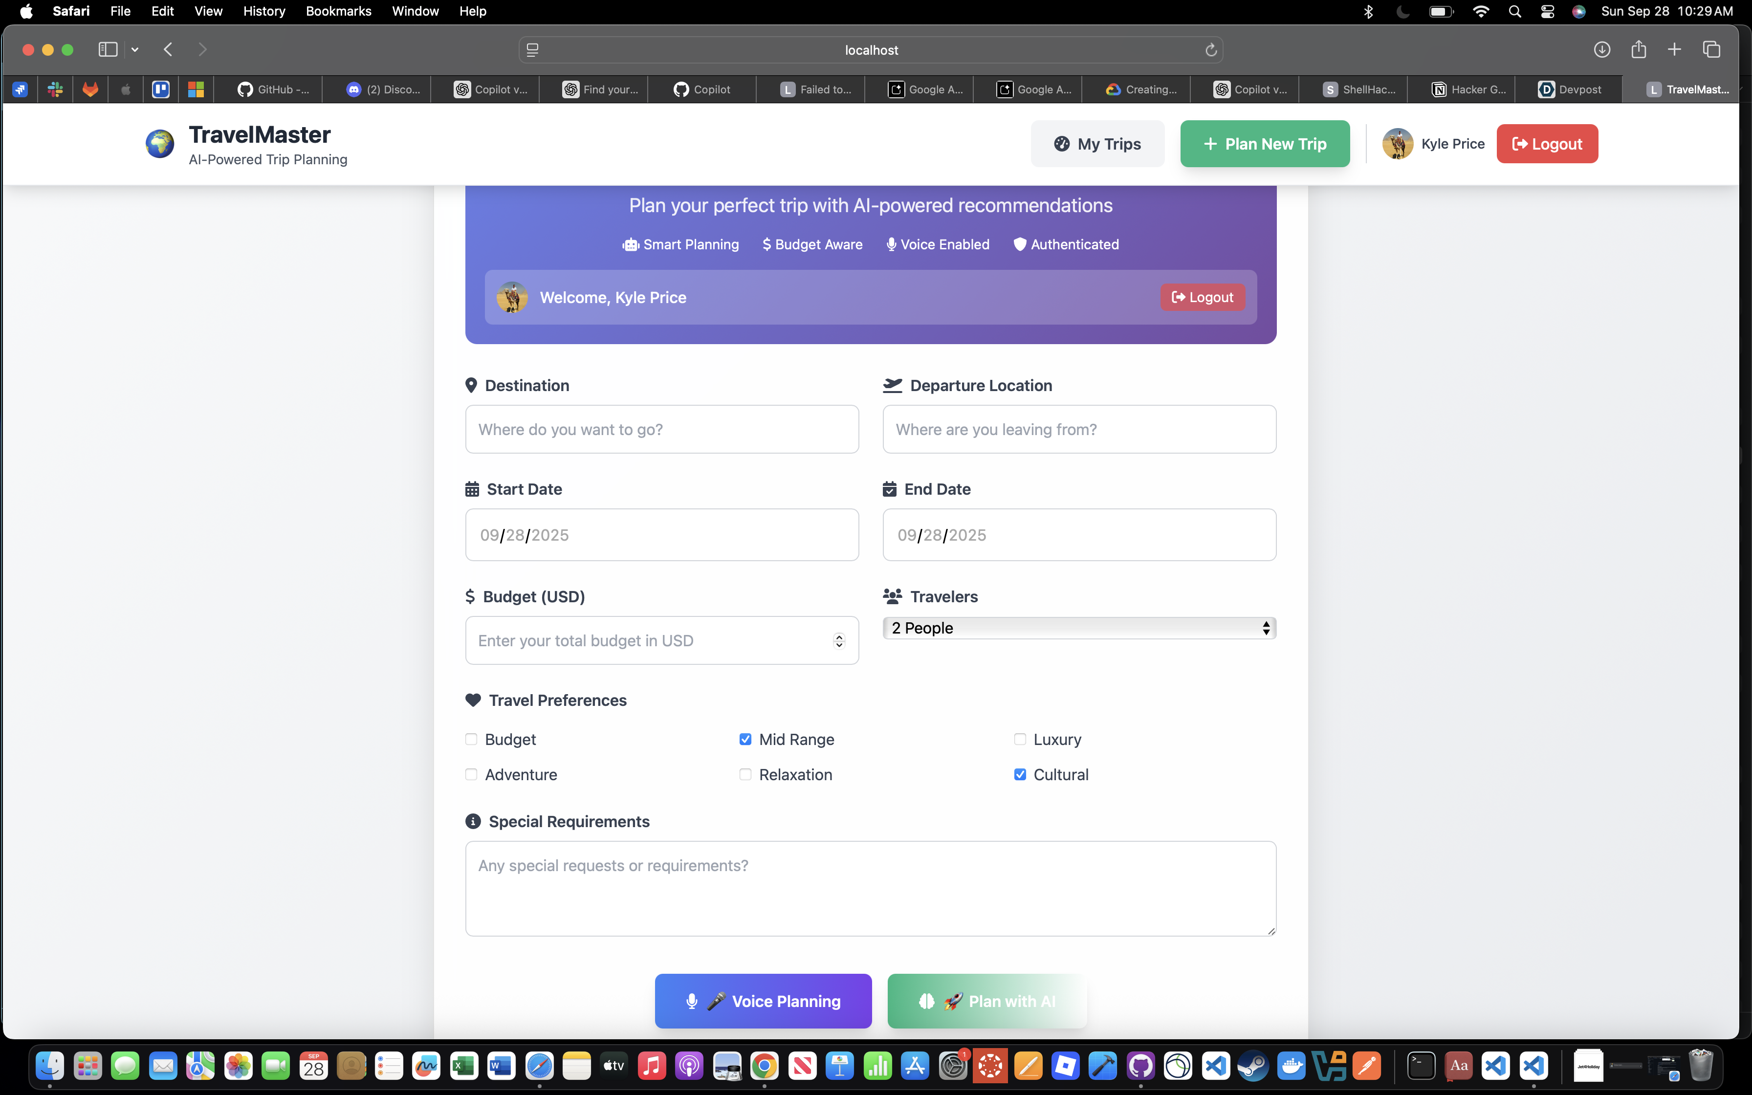Check the Budget travel preference
This screenshot has width=1752, height=1095.
coord(471,740)
